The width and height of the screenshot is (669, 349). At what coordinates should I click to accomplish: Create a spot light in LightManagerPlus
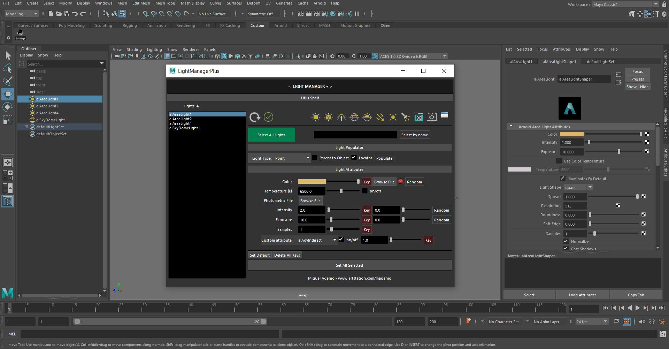(x=405, y=117)
